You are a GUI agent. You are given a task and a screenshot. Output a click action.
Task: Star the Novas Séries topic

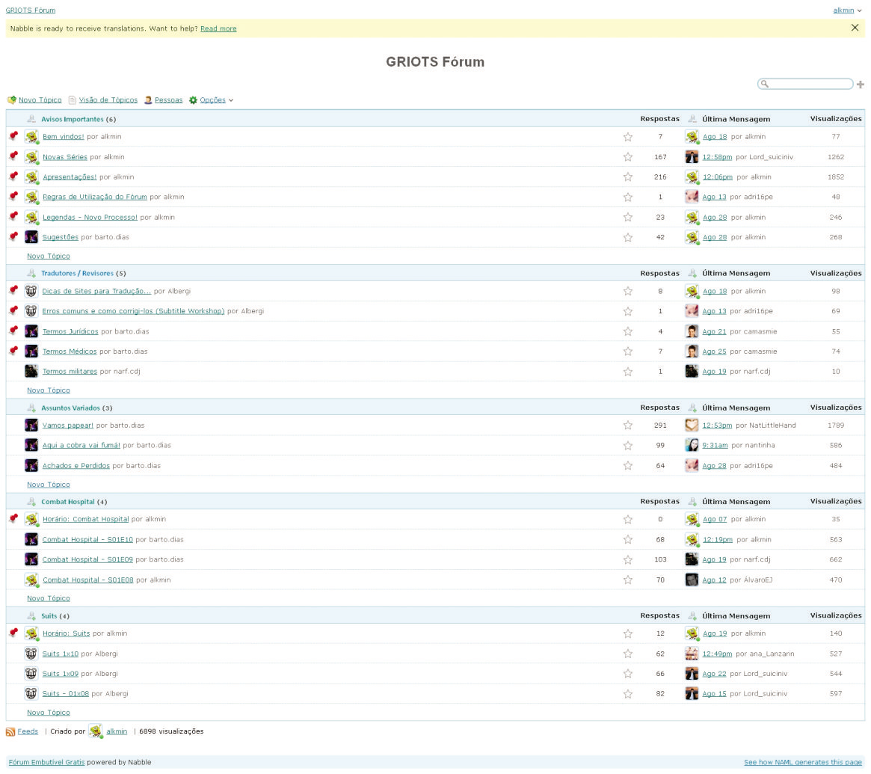[x=628, y=157]
